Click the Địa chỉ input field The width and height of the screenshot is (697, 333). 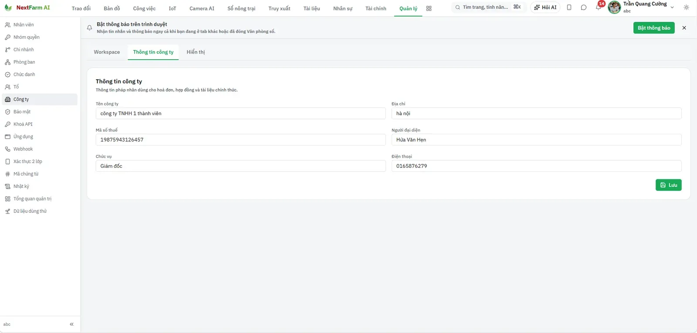pos(536,113)
